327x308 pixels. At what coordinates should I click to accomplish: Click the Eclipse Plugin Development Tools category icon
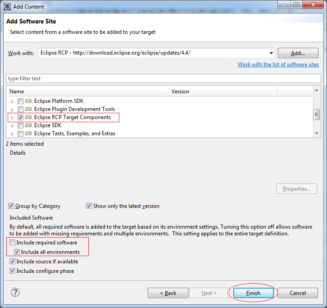coord(28,109)
